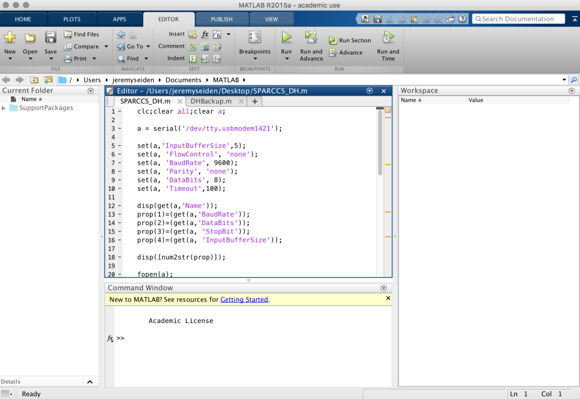
Task: Click the save icon in quick access toolbar
Action: 378,19
